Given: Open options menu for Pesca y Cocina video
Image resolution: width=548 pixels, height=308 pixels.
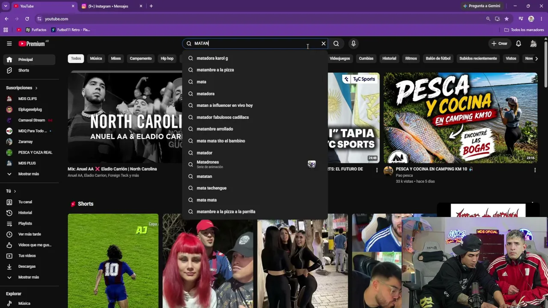Looking at the screenshot, I should click(x=535, y=170).
